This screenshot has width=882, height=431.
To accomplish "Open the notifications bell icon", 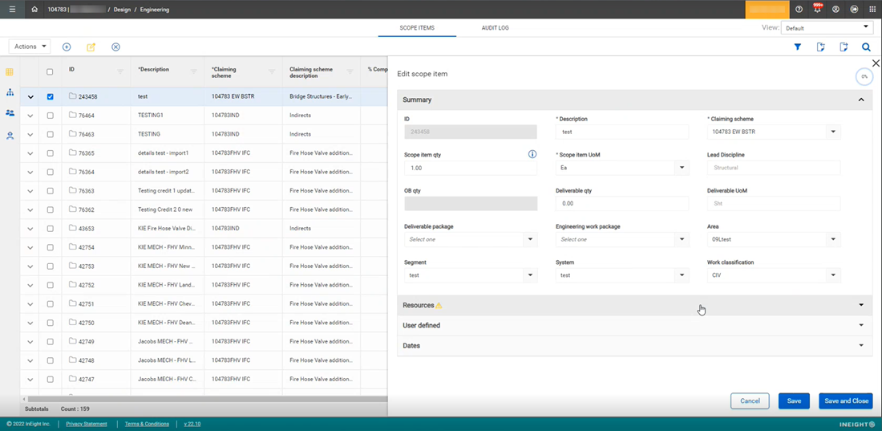I will click(x=818, y=10).
